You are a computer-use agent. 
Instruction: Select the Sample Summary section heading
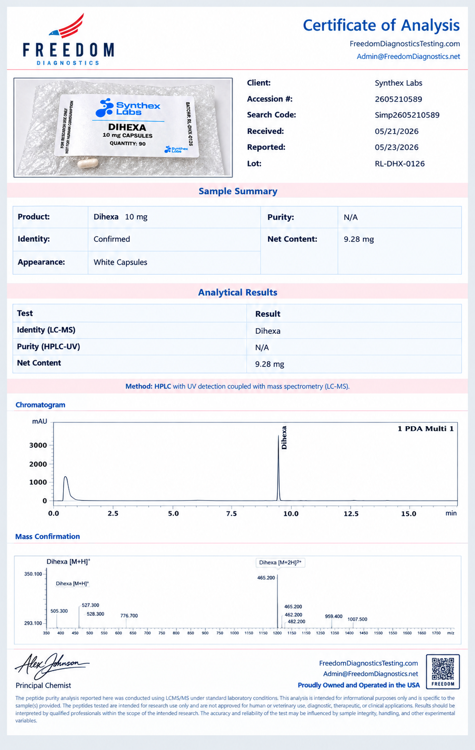pos(238,191)
